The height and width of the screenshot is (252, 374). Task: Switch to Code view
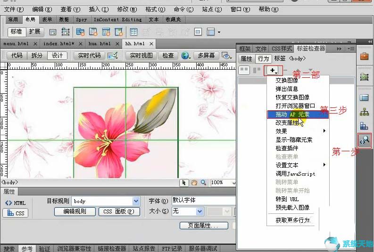(17, 56)
